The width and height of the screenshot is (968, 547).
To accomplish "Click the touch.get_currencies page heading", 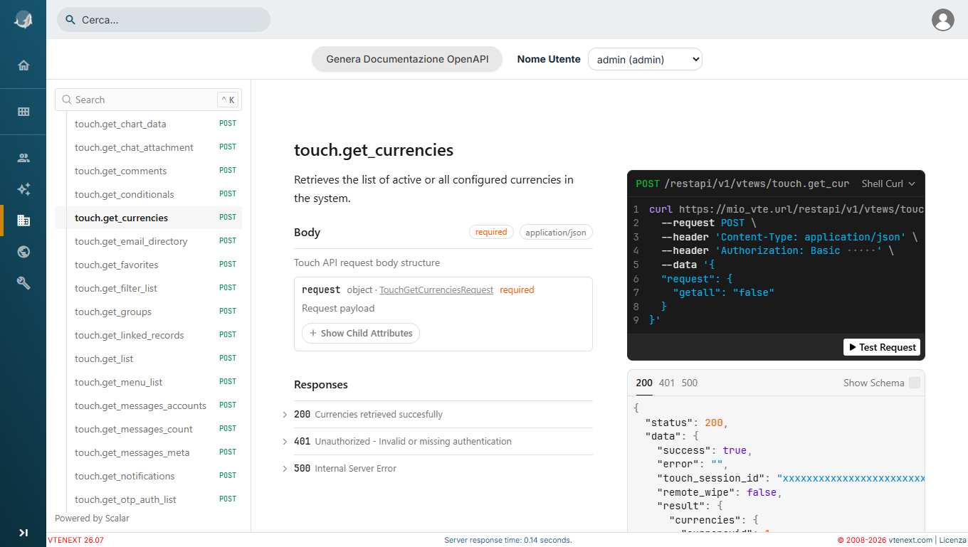I will pos(374,150).
